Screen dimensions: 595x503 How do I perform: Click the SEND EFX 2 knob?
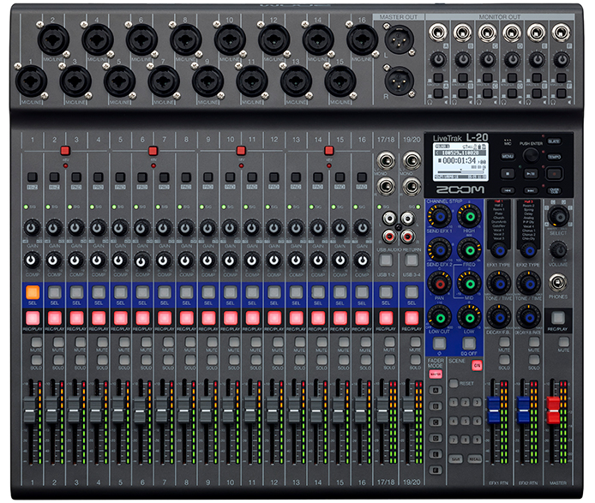[x=440, y=250]
